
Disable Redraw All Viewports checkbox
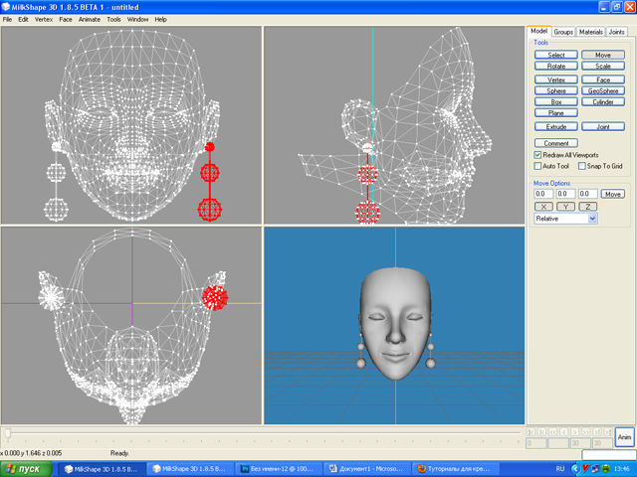click(538, 155)
